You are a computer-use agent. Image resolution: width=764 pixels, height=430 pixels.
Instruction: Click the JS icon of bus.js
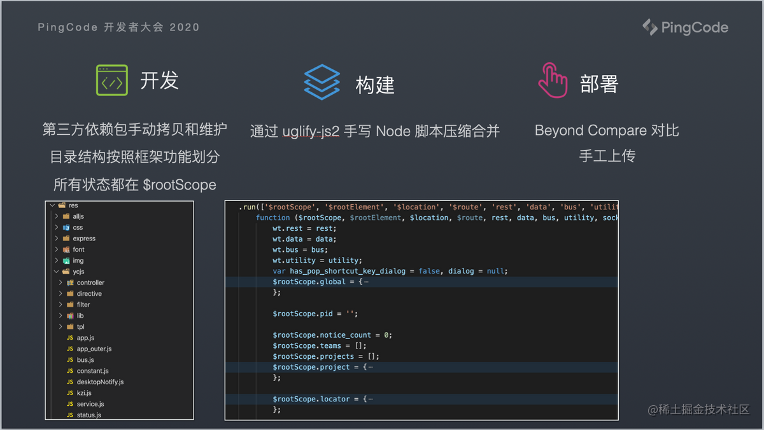tap(70, 360)
